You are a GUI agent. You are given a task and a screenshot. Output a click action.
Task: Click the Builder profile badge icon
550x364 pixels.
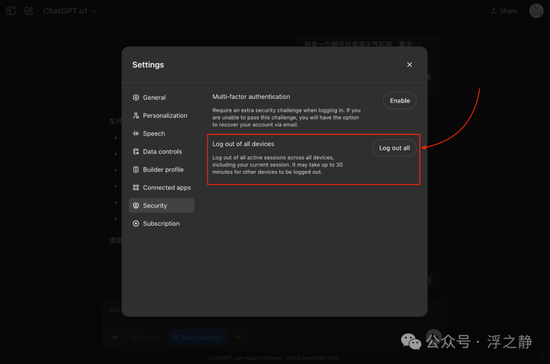(x=136, y=170)
